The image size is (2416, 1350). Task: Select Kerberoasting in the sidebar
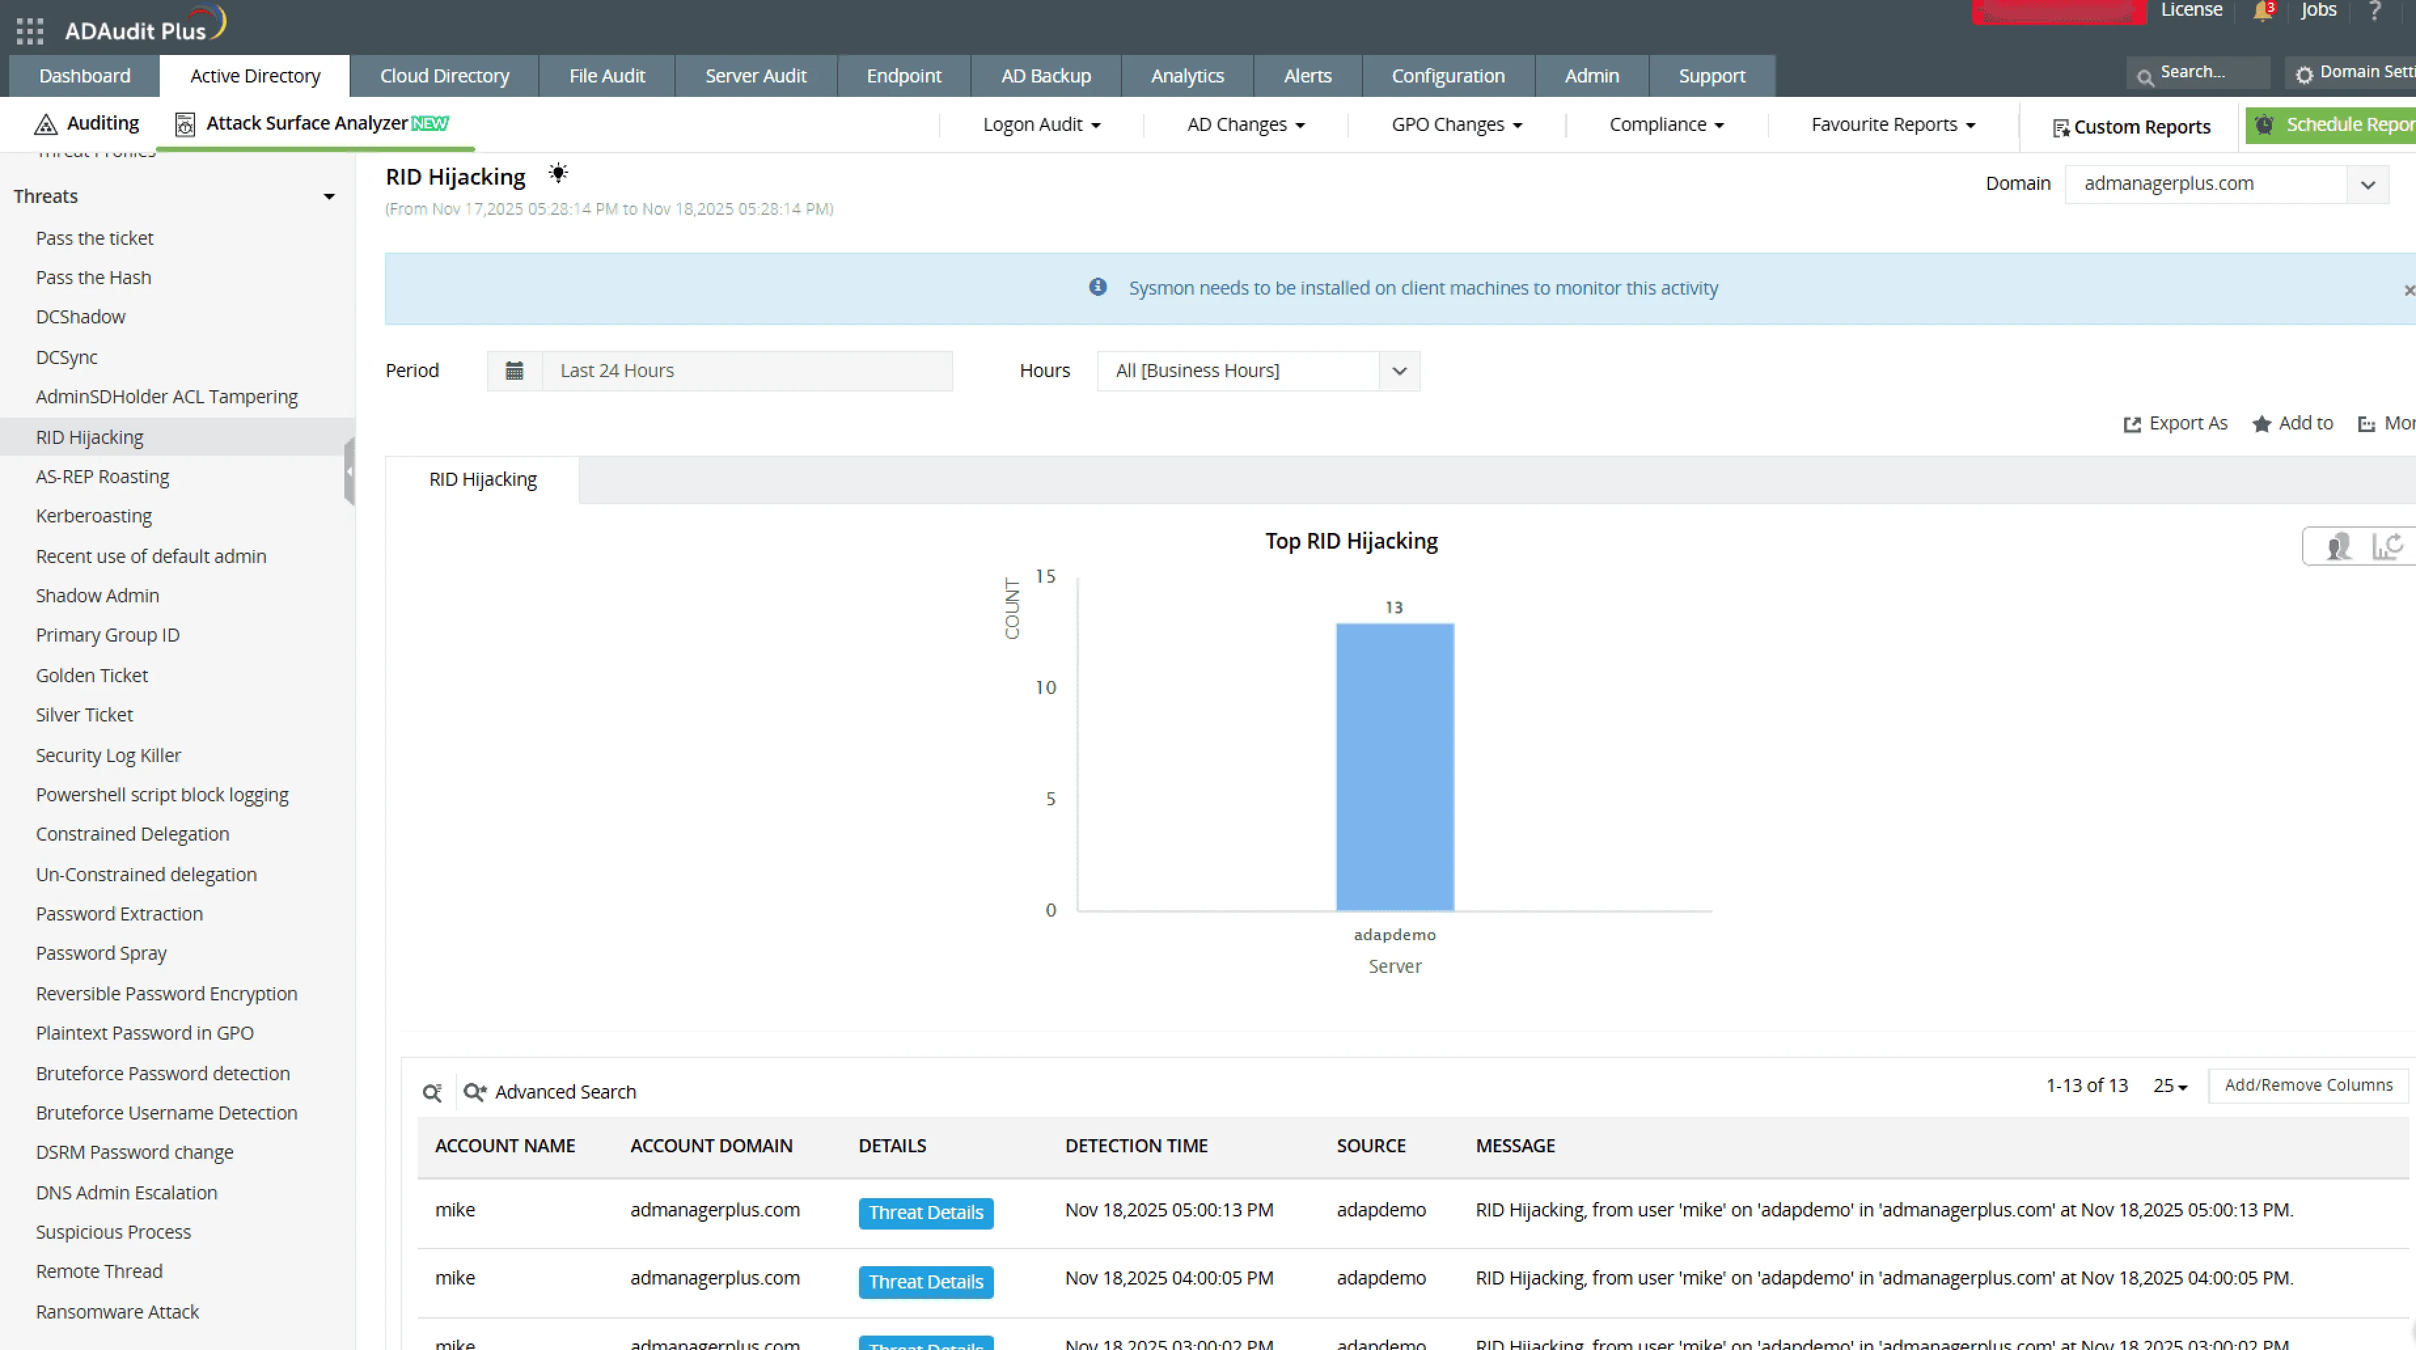tap(94, 516)
